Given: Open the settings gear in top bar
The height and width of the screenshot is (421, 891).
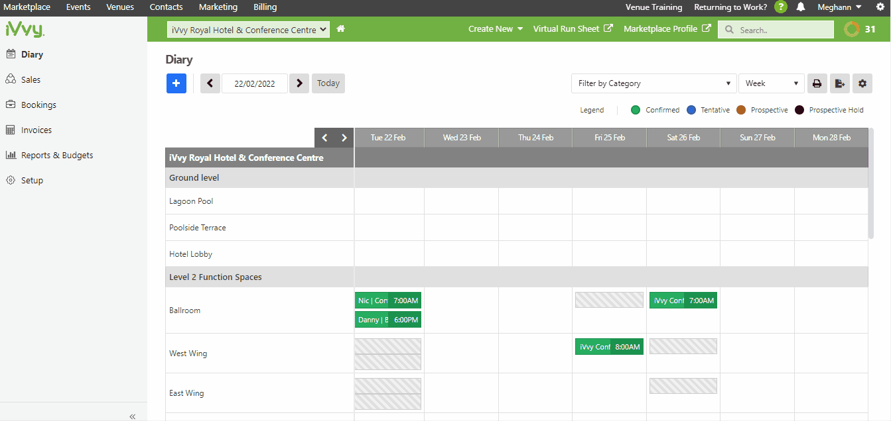Looking at the screenshot, I should 880,7.
